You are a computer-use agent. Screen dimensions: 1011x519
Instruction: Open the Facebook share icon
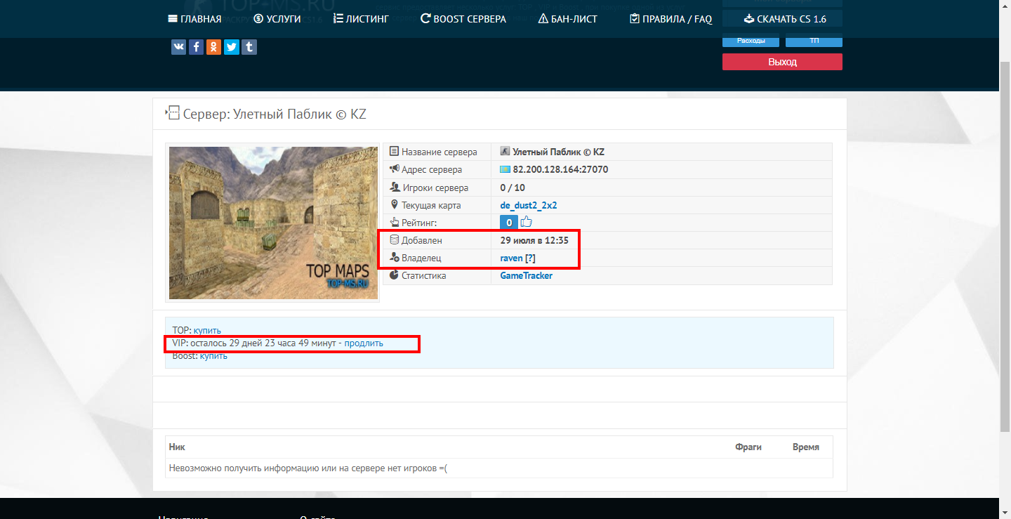(x=196, y=47)
